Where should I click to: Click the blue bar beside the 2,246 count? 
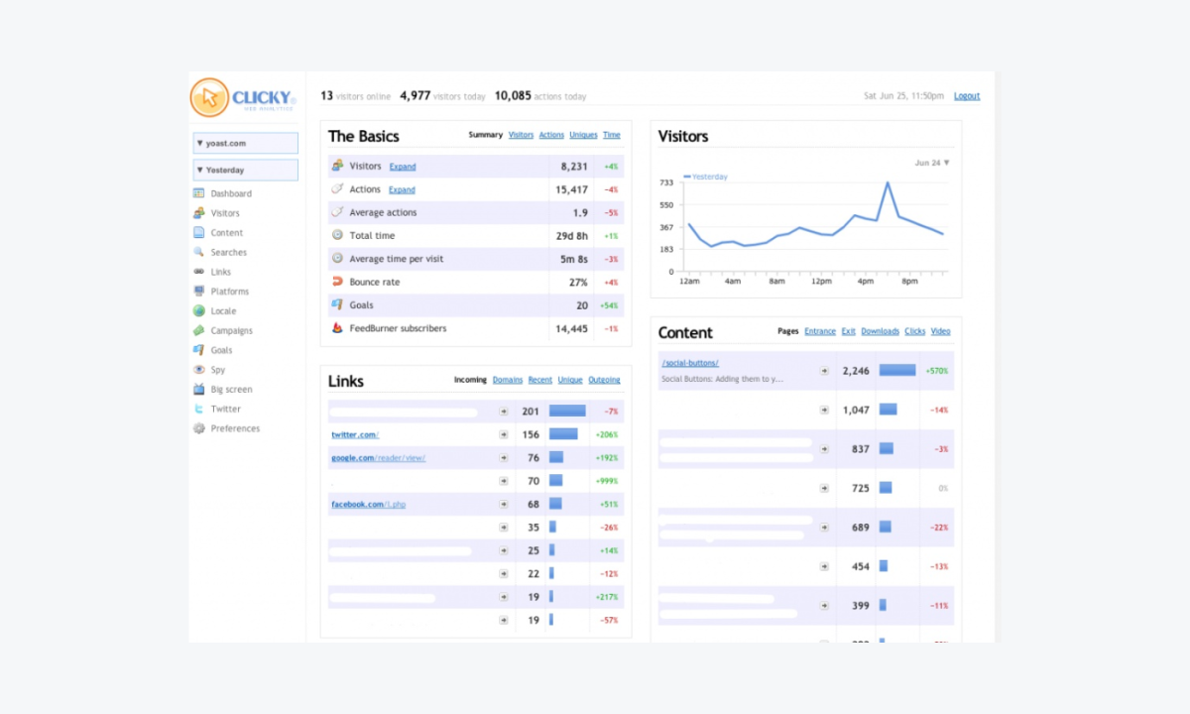click(x=896, y=370)
